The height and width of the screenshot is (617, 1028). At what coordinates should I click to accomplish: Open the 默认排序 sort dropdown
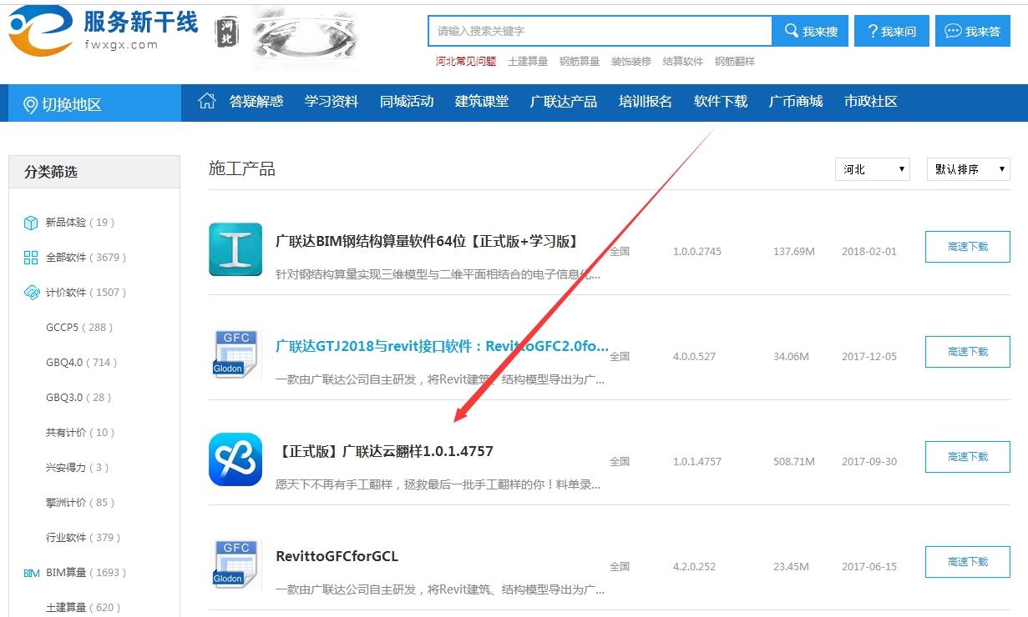[x=969, y=169]
